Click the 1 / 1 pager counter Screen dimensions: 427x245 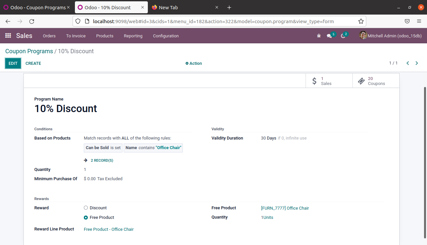click(393, 63)
